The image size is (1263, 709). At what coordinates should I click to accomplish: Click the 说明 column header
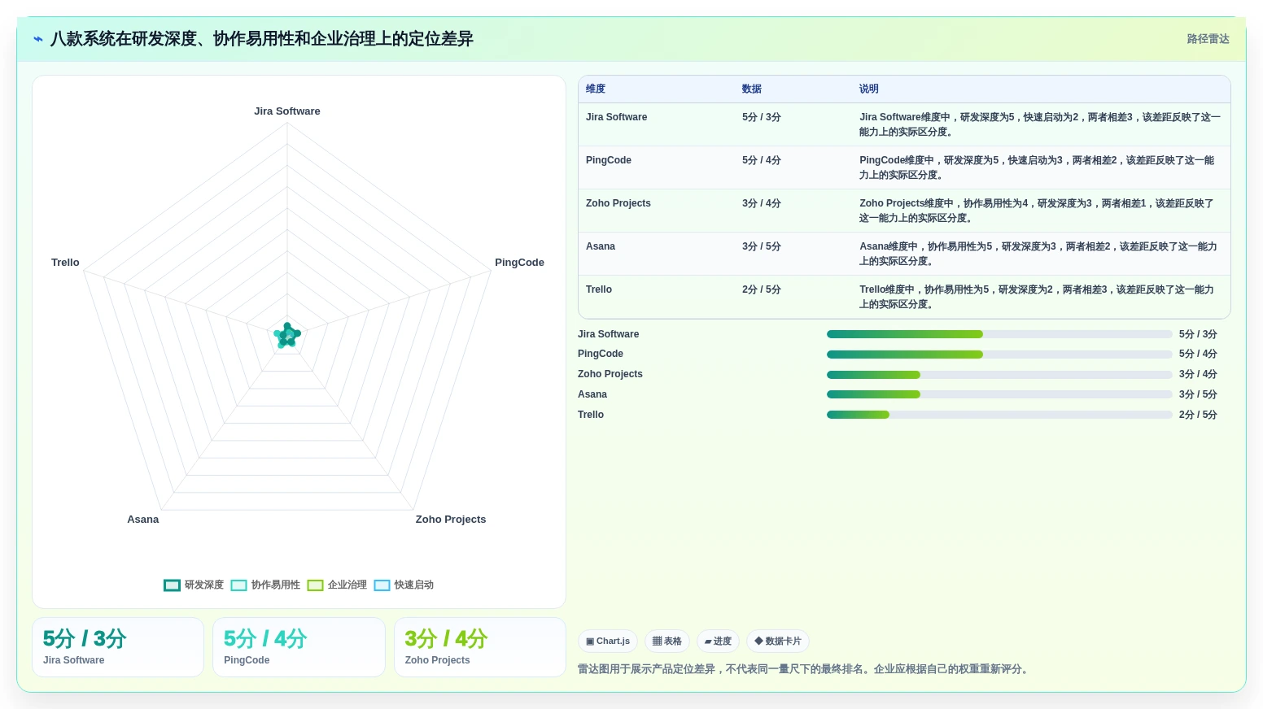click(x=869, y=89)
